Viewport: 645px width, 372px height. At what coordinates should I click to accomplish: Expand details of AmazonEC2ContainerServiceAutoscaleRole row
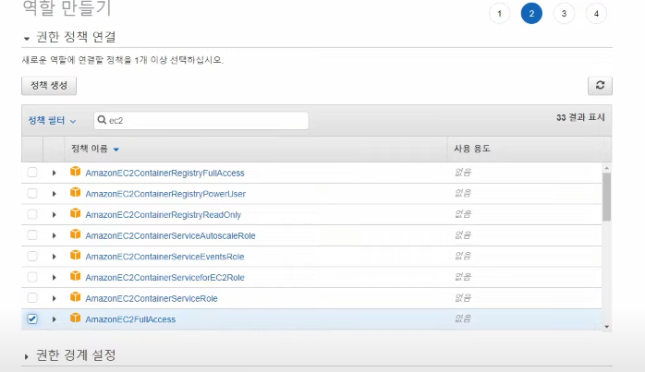(x=54, y=236)
